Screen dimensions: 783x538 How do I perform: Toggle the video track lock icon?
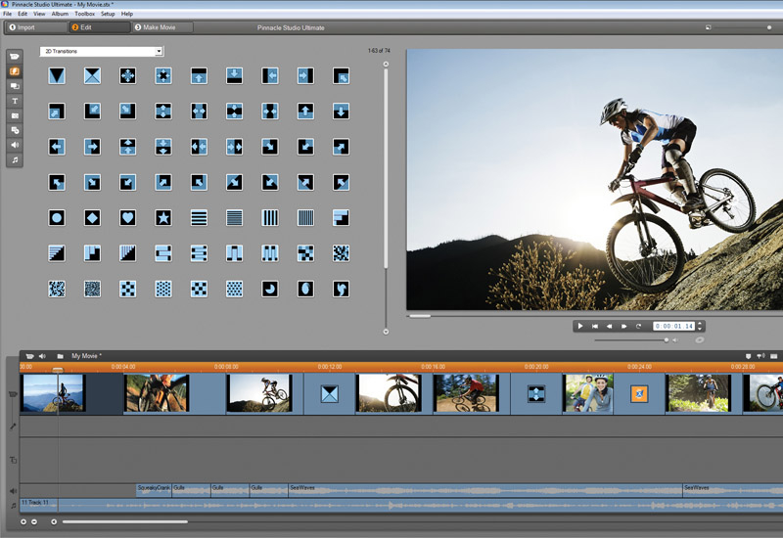point(13,394)
